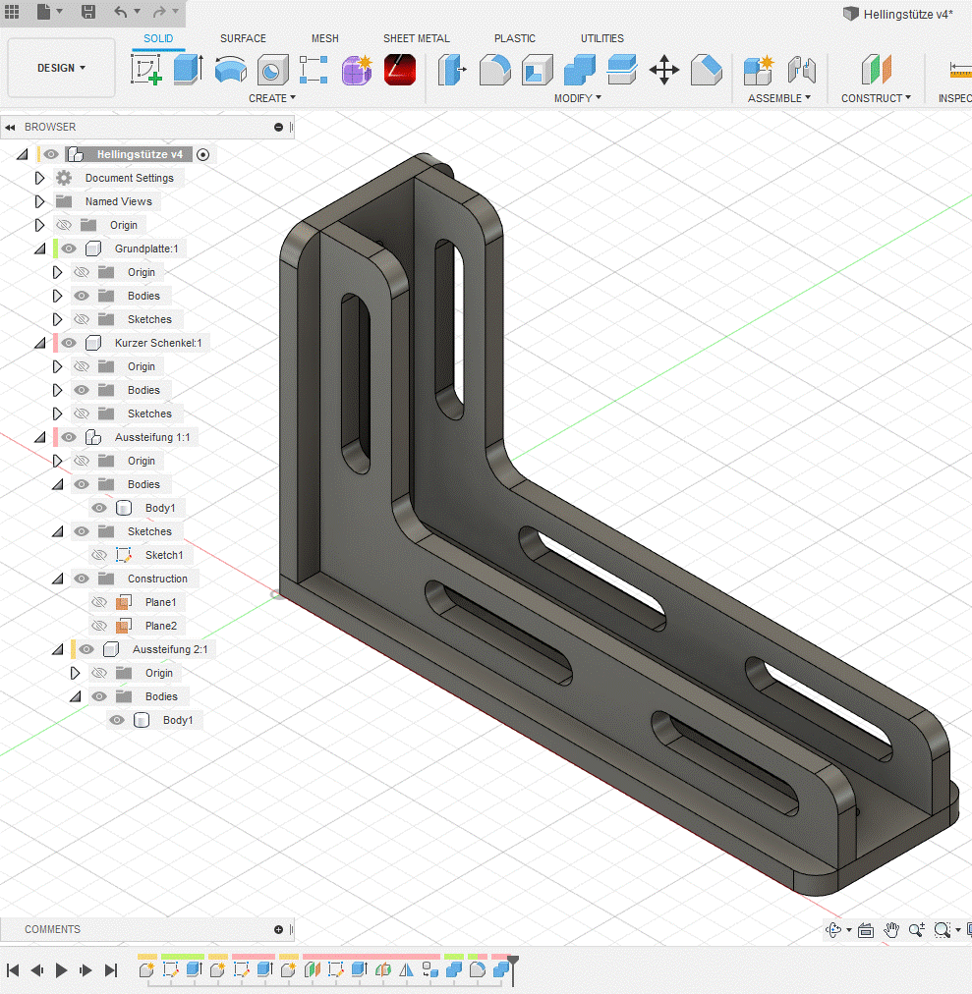Choose the Hole tool in Create
972x994 pixels.
271,70
